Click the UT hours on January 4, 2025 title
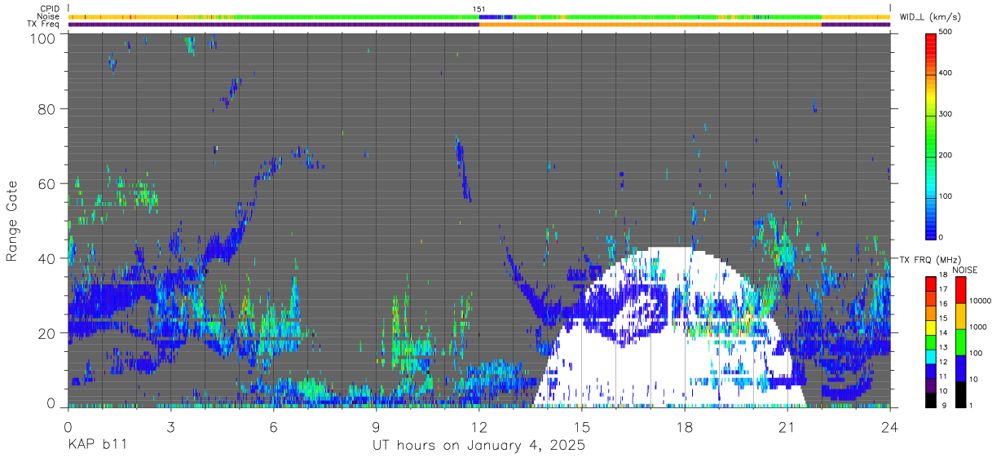The height and width of the screenshot is (462, 1001). click(x=478, y=447)
